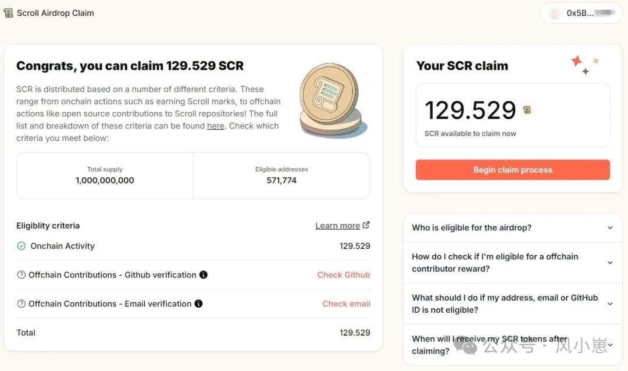Expand 'Who is eligible for the airdrop?'

point(513,227)
